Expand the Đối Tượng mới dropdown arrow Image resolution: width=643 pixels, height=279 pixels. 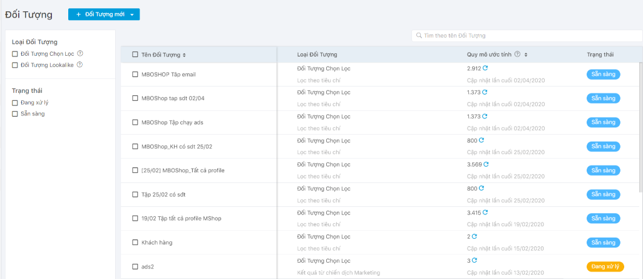click(132, 15)
